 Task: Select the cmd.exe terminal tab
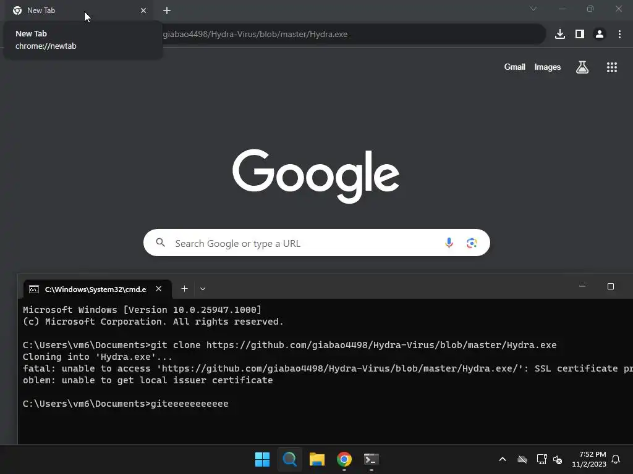[98, 289]
